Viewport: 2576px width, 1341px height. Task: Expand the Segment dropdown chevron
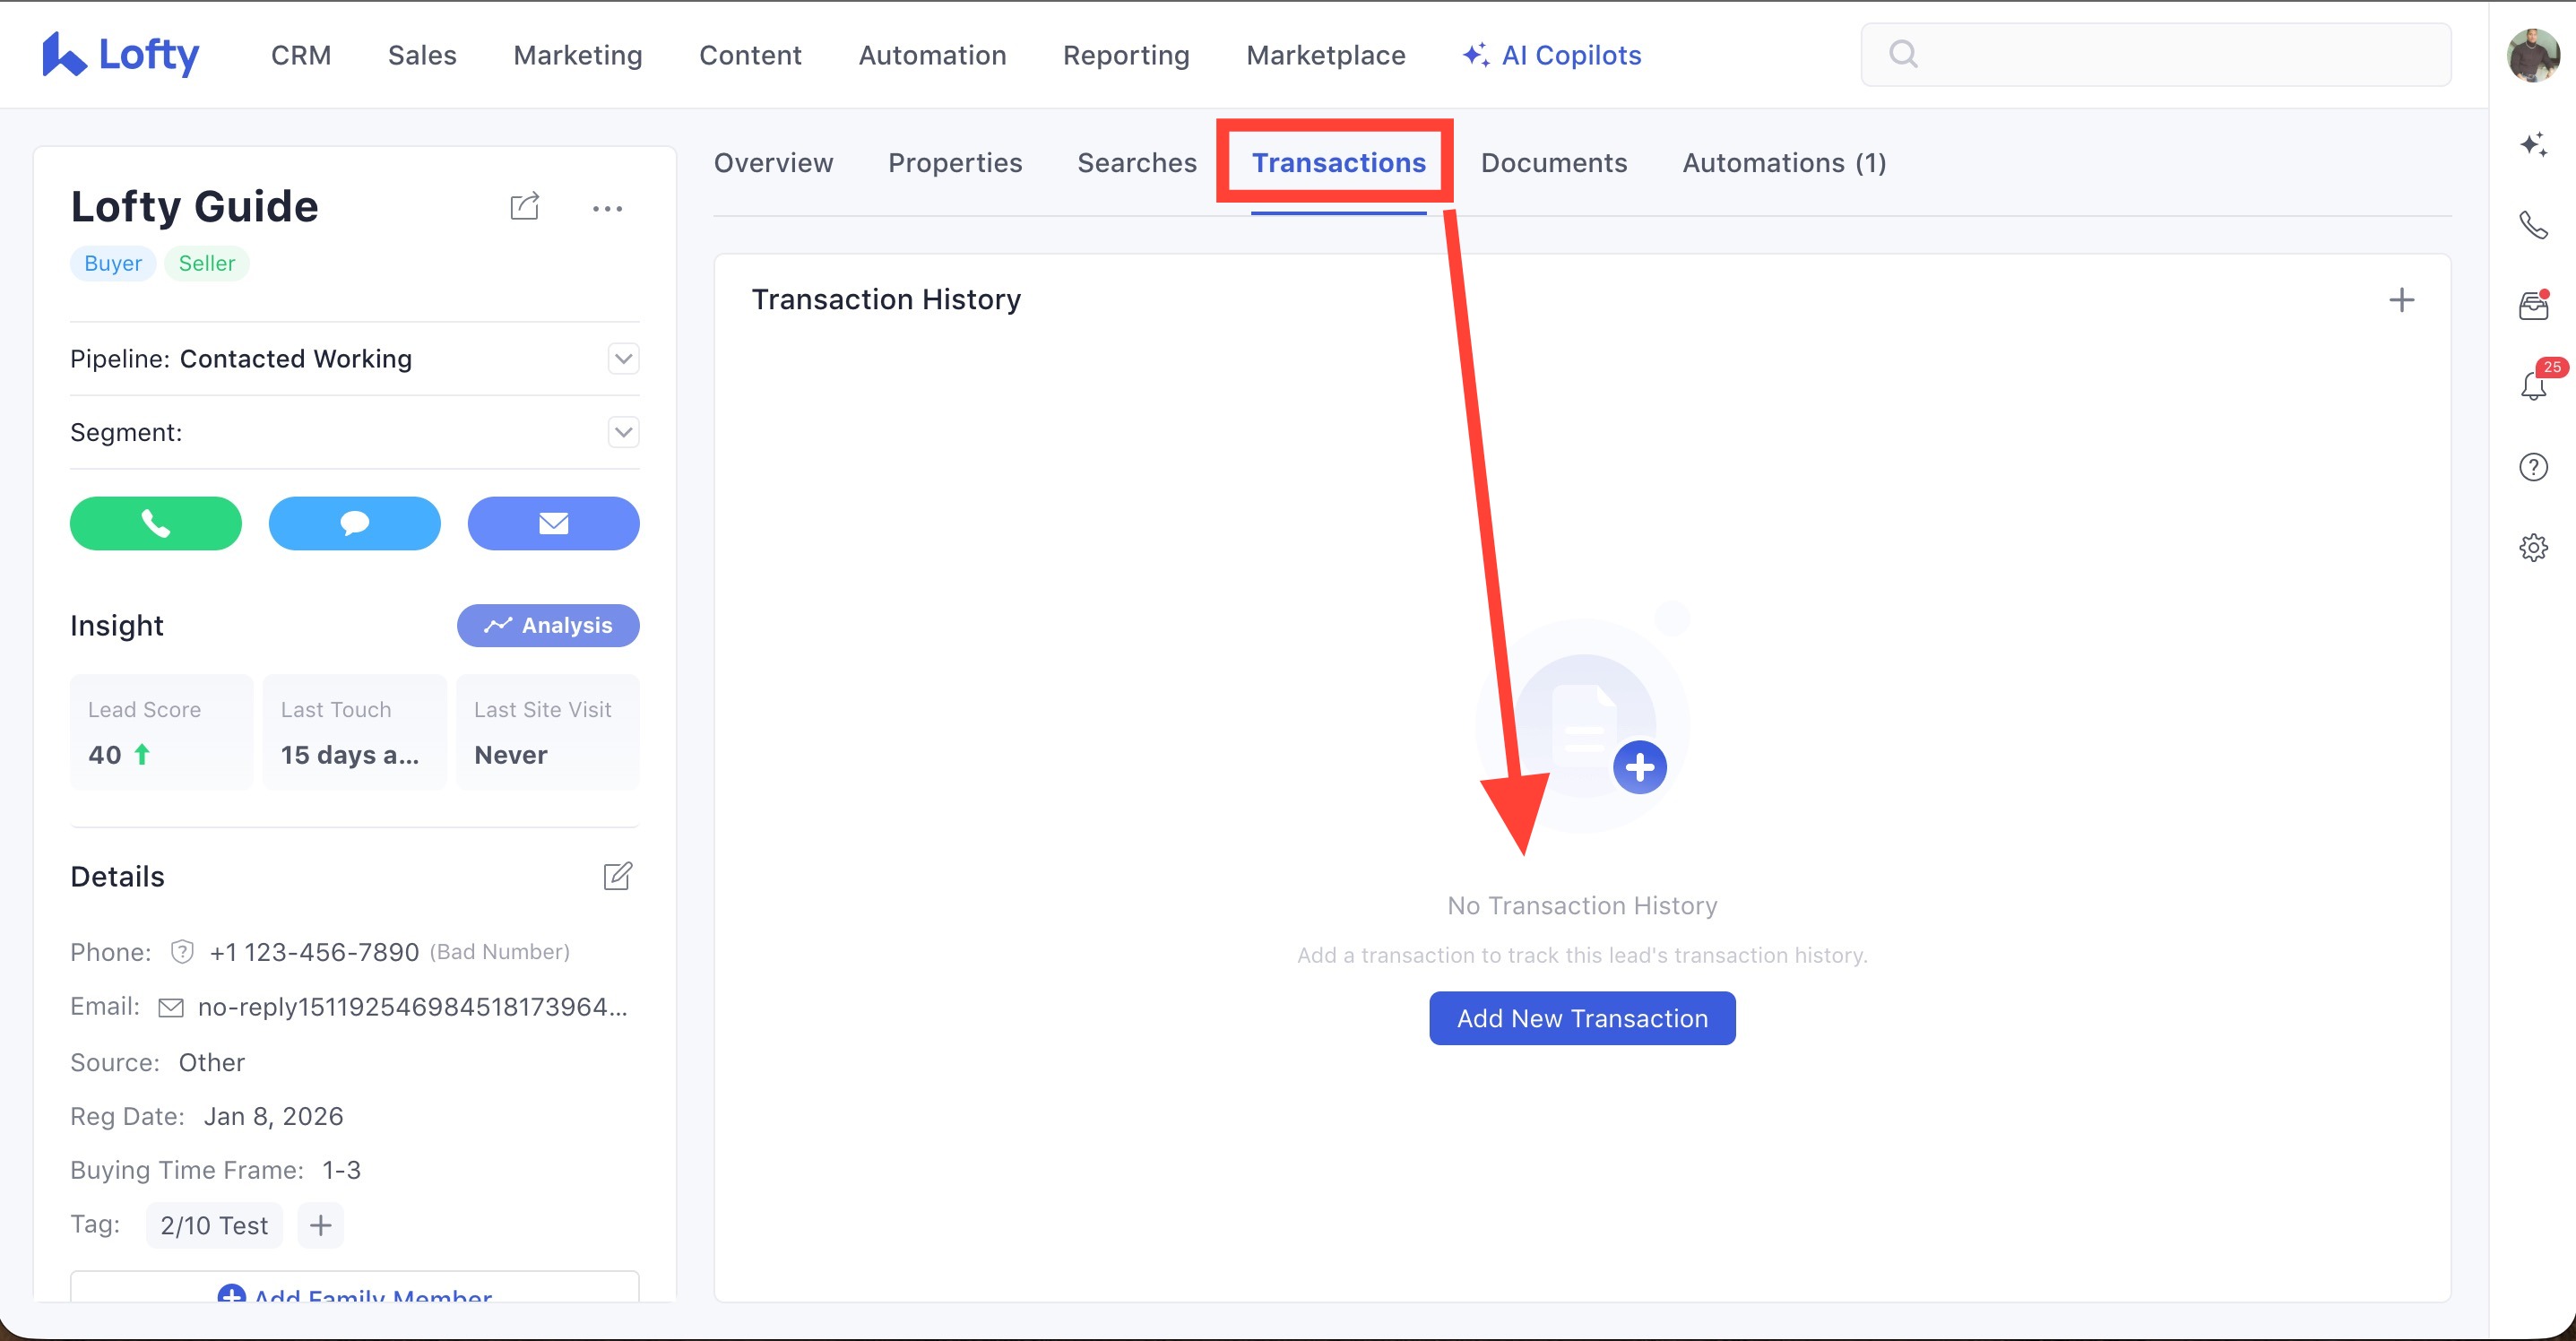(x=623, y=432)
